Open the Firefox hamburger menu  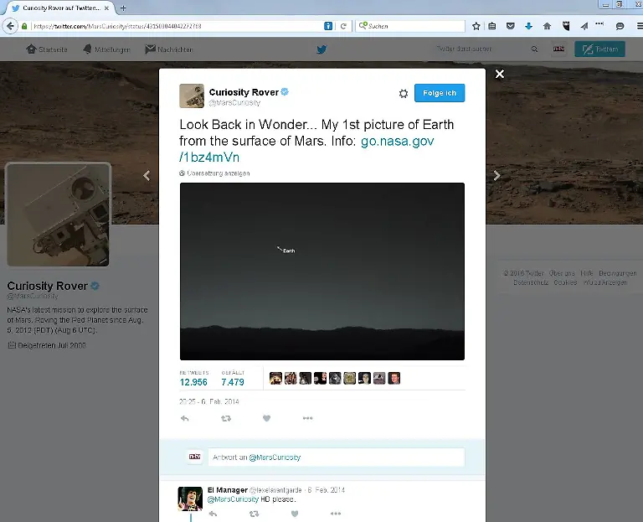tap(635, 26)
